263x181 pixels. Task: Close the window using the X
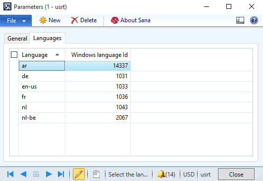tap(252, 7)
